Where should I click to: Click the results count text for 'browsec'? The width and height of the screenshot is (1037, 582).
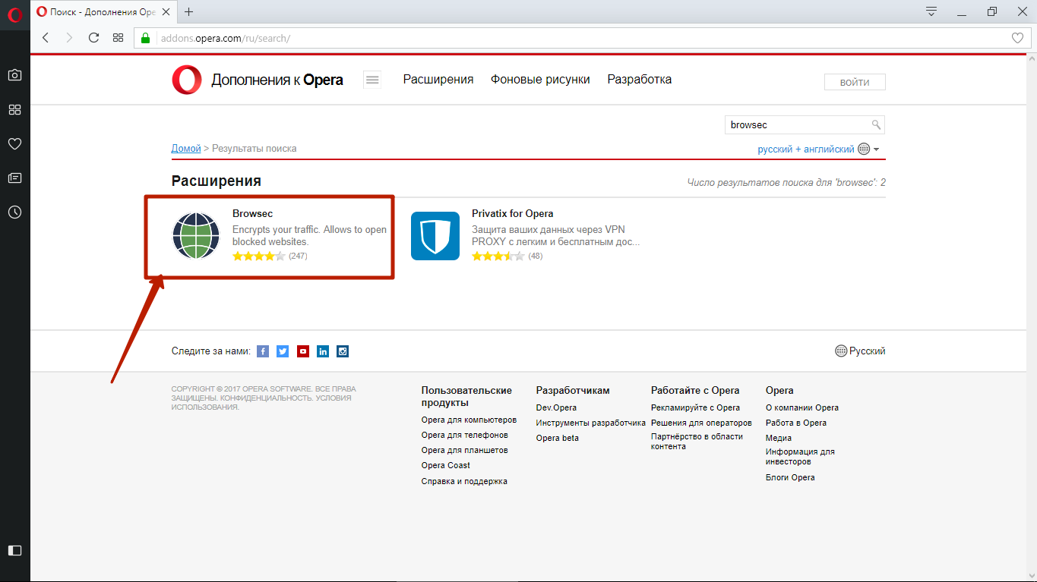[786, 183]
